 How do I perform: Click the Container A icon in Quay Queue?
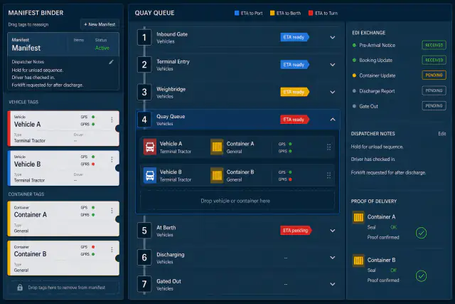[x=217, y=147]
